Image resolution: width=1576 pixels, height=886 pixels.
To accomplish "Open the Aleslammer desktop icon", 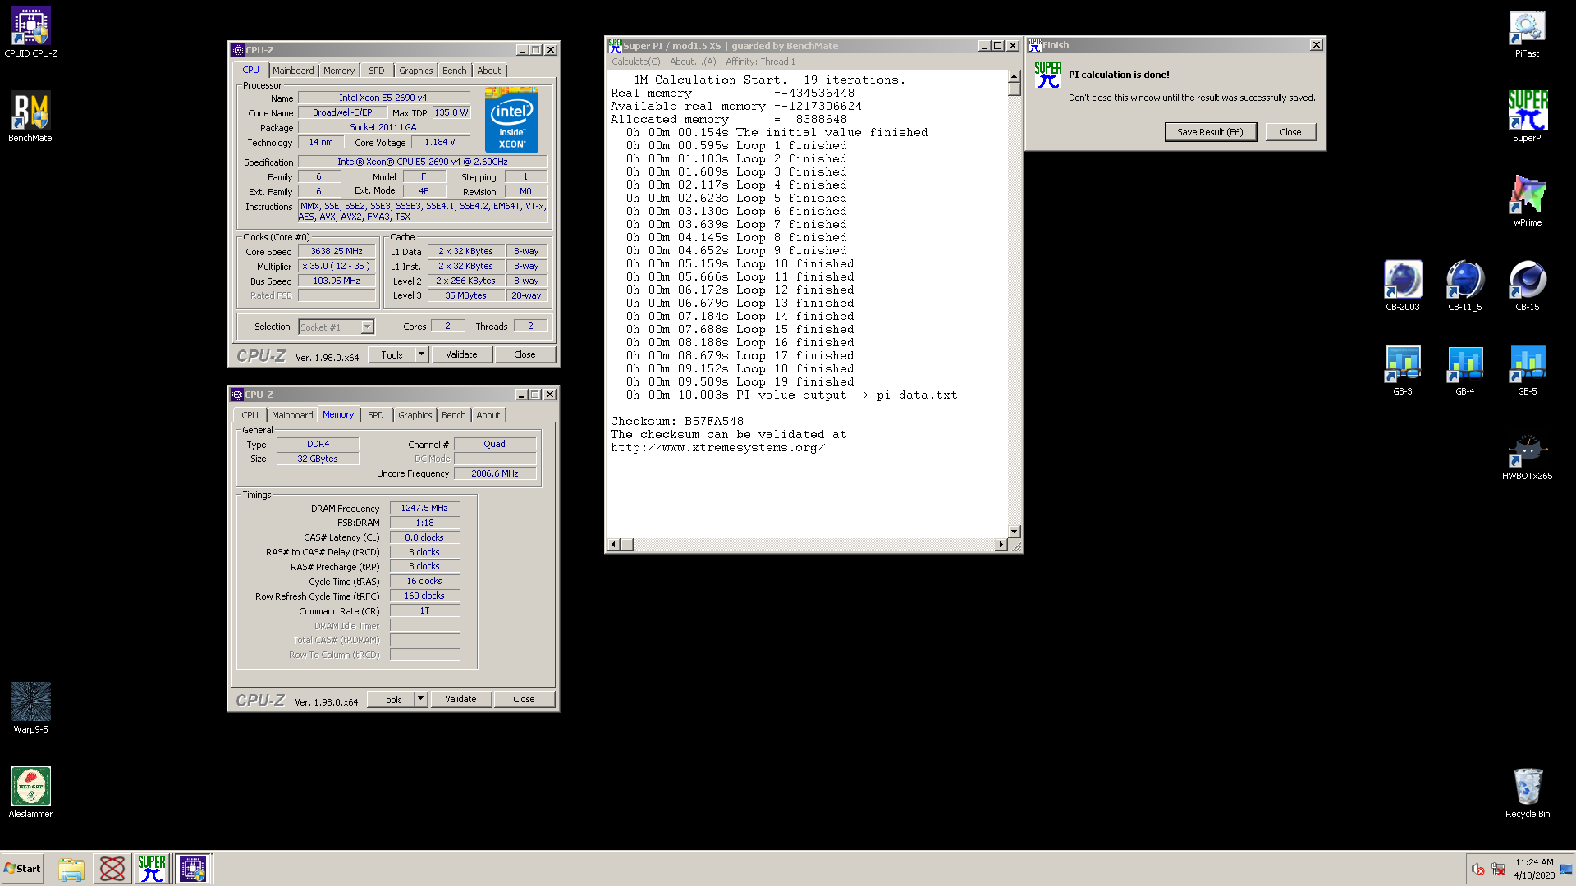I will [30, 792].
